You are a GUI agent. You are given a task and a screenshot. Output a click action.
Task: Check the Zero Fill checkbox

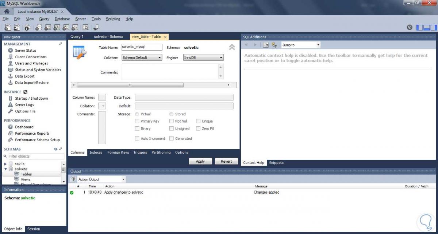198,128
